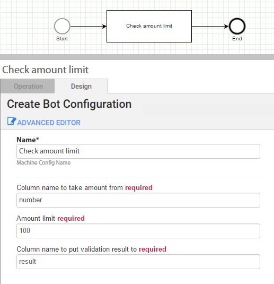Viewport: 274px width, 284px height.
Task: Click the Machine Config Name hint text
Action: point(43,162)
